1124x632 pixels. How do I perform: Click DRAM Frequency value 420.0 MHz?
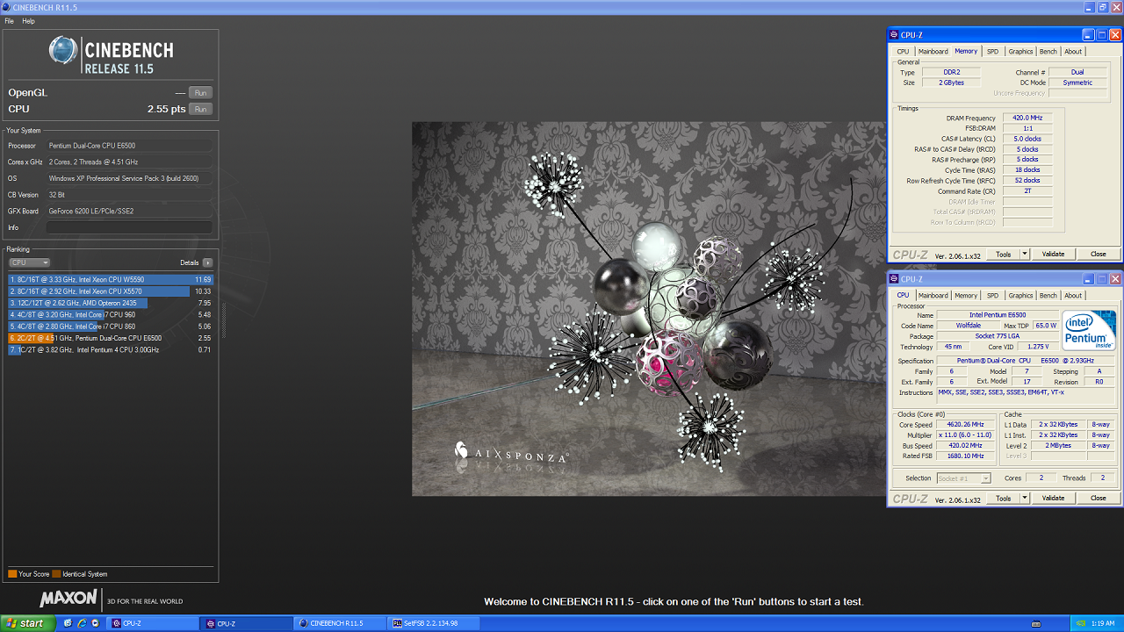coord(1027,118)
